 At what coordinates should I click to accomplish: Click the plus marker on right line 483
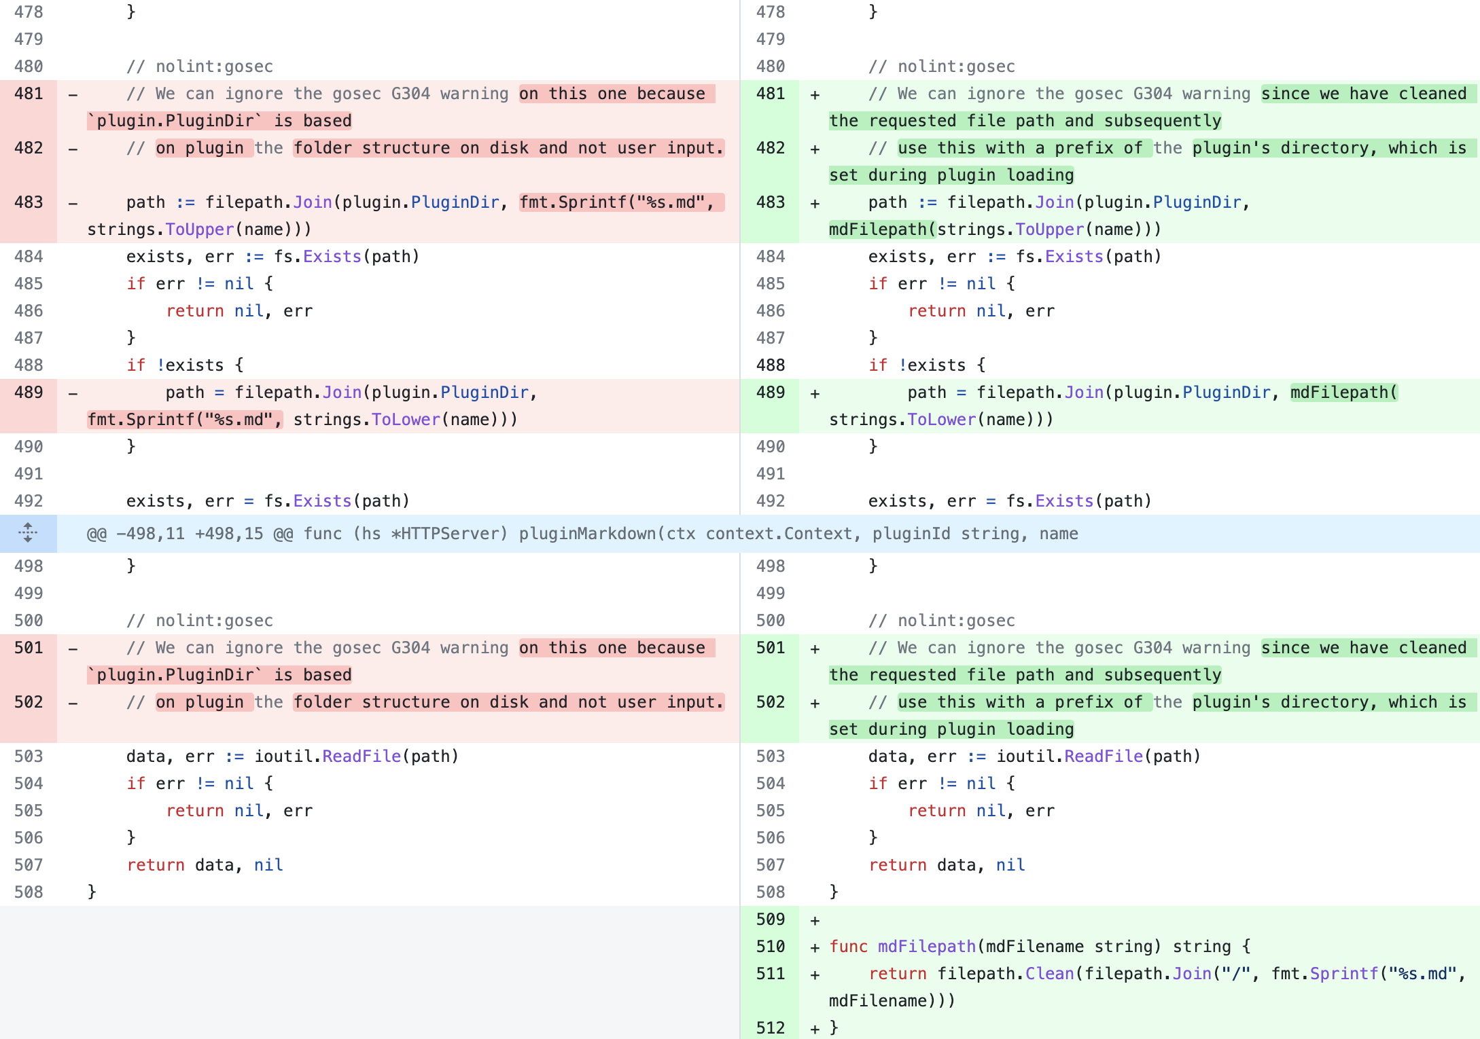(815, 203)
